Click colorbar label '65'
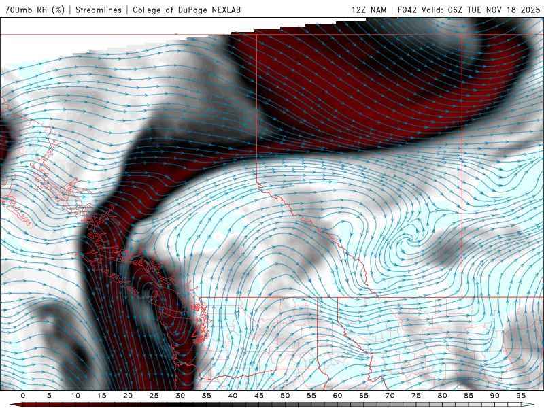544x408 pixels. 364,396
